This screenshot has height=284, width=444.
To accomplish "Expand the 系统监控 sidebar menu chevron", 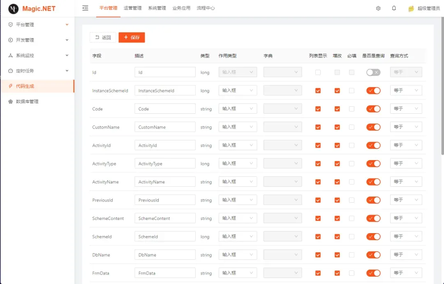I will (67, 55).
